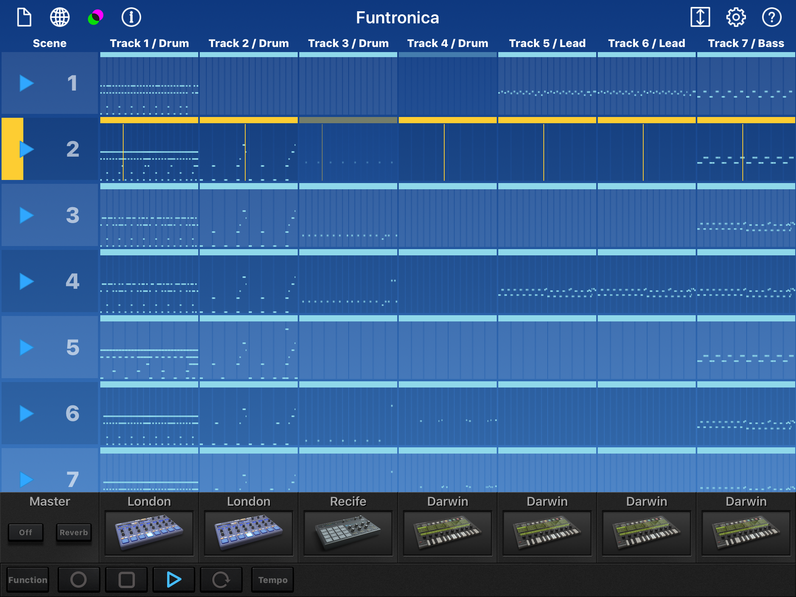
Task: Open scene 4 Track 6 lead clip
Action: 647,282
